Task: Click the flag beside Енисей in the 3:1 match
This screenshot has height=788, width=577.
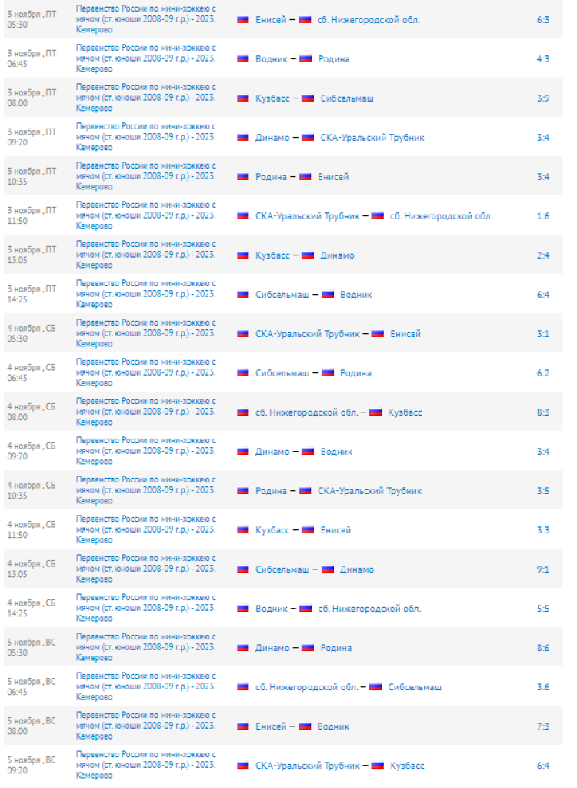Action: click(378, 333)
